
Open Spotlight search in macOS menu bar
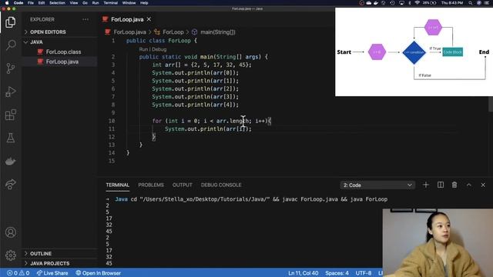point(471,3)
